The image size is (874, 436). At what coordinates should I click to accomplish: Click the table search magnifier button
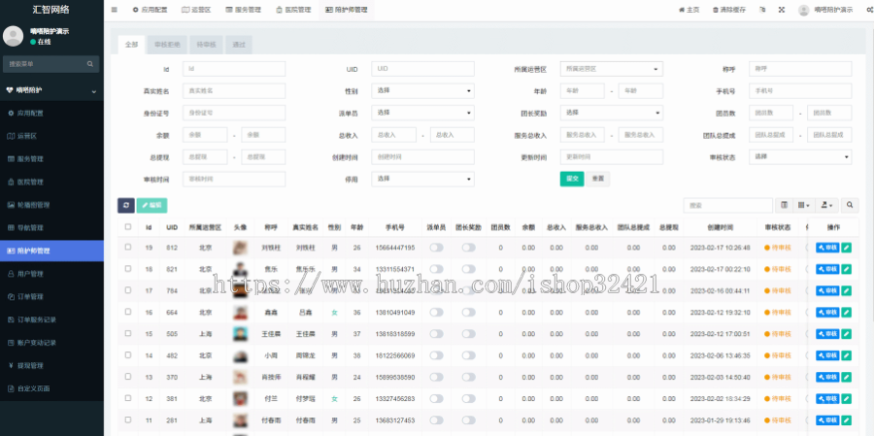point(850,205)
